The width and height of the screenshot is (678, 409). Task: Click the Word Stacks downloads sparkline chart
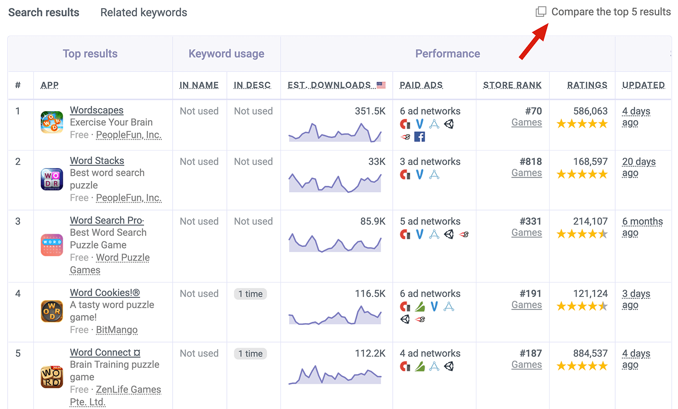click(x=335, y=183)
